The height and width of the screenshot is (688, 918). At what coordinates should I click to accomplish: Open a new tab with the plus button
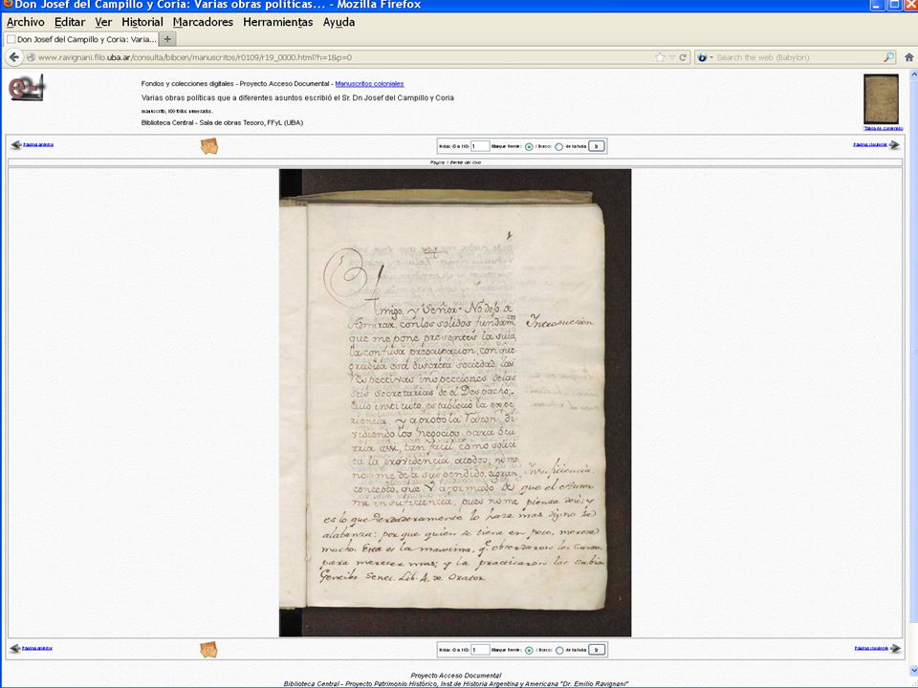coord(167,39)
